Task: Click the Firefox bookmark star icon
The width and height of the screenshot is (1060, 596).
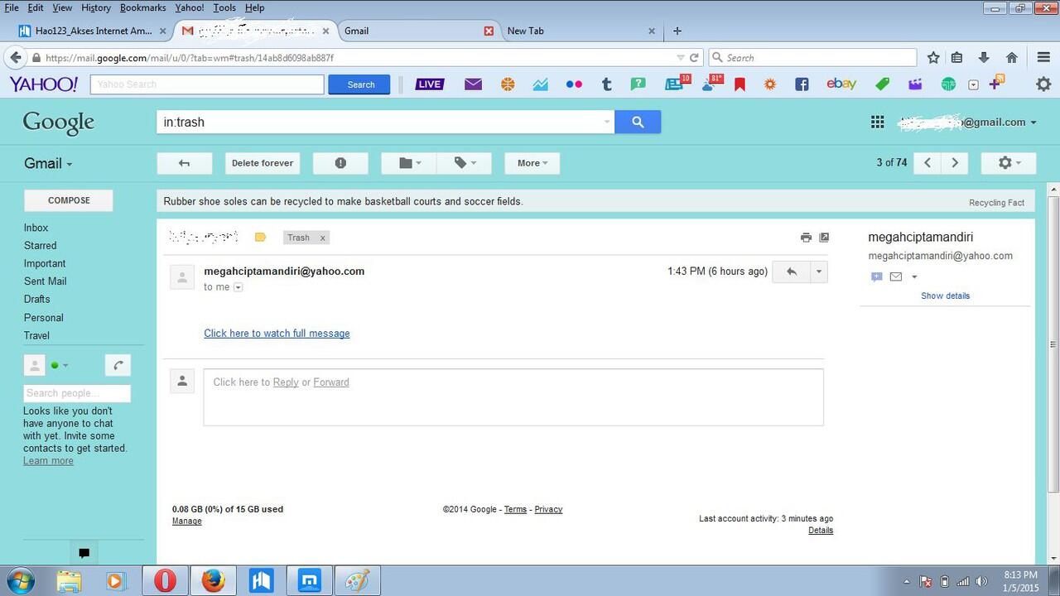Action: (933, 58)
